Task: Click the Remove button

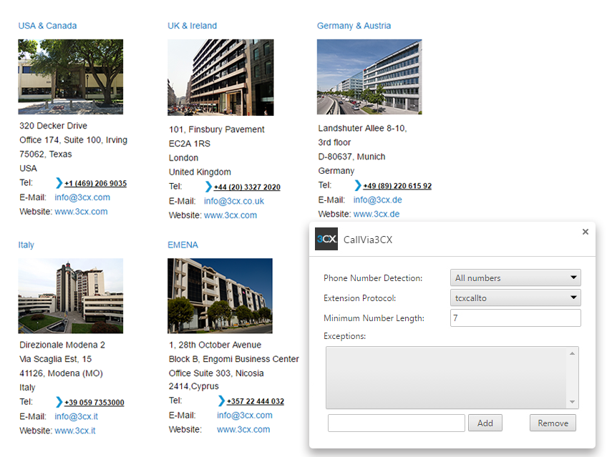Action: point(553,423)
